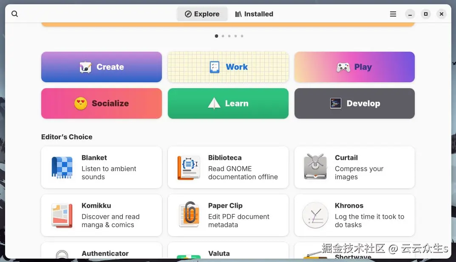
Task: Click the Create paint palette icon
Action: 85,67
